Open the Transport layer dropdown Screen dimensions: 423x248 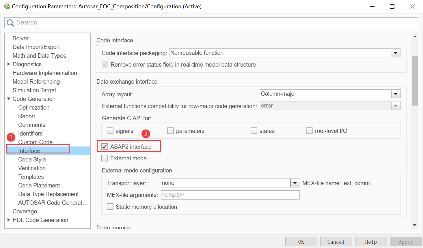(295, 183)
